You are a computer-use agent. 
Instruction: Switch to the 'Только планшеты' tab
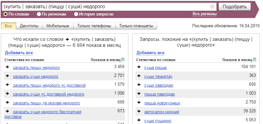point(136,26)
